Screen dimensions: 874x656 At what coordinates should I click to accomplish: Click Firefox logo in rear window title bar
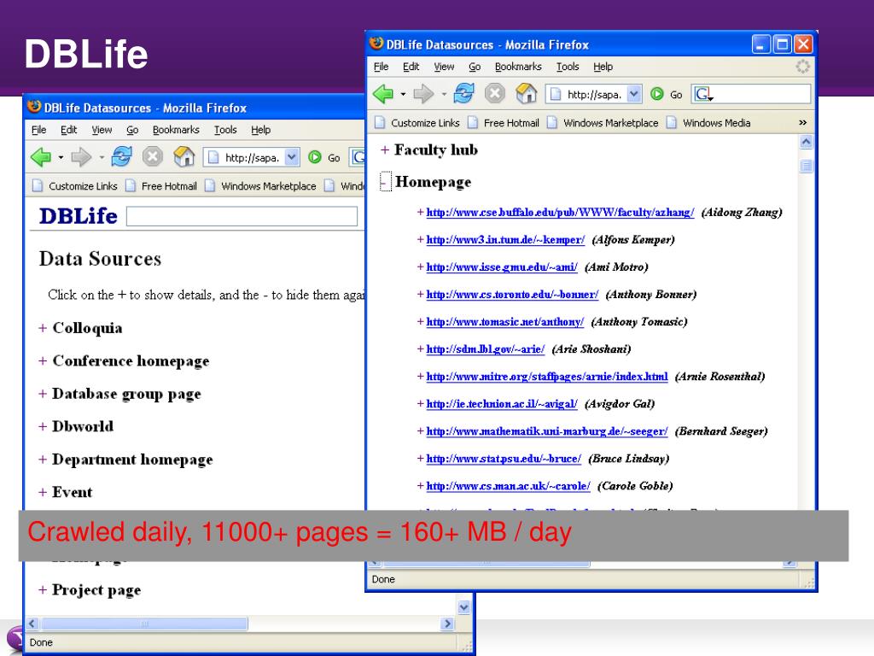[x=34, y=107]
